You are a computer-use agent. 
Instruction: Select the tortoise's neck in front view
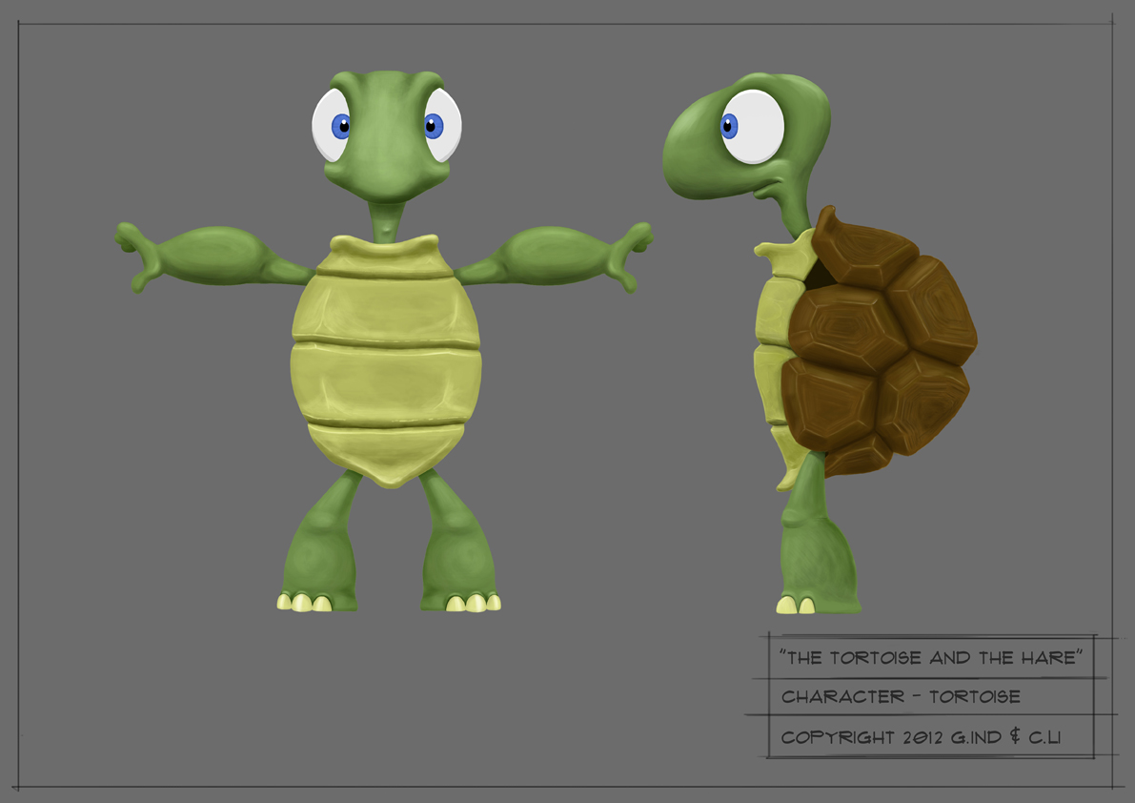383,219
